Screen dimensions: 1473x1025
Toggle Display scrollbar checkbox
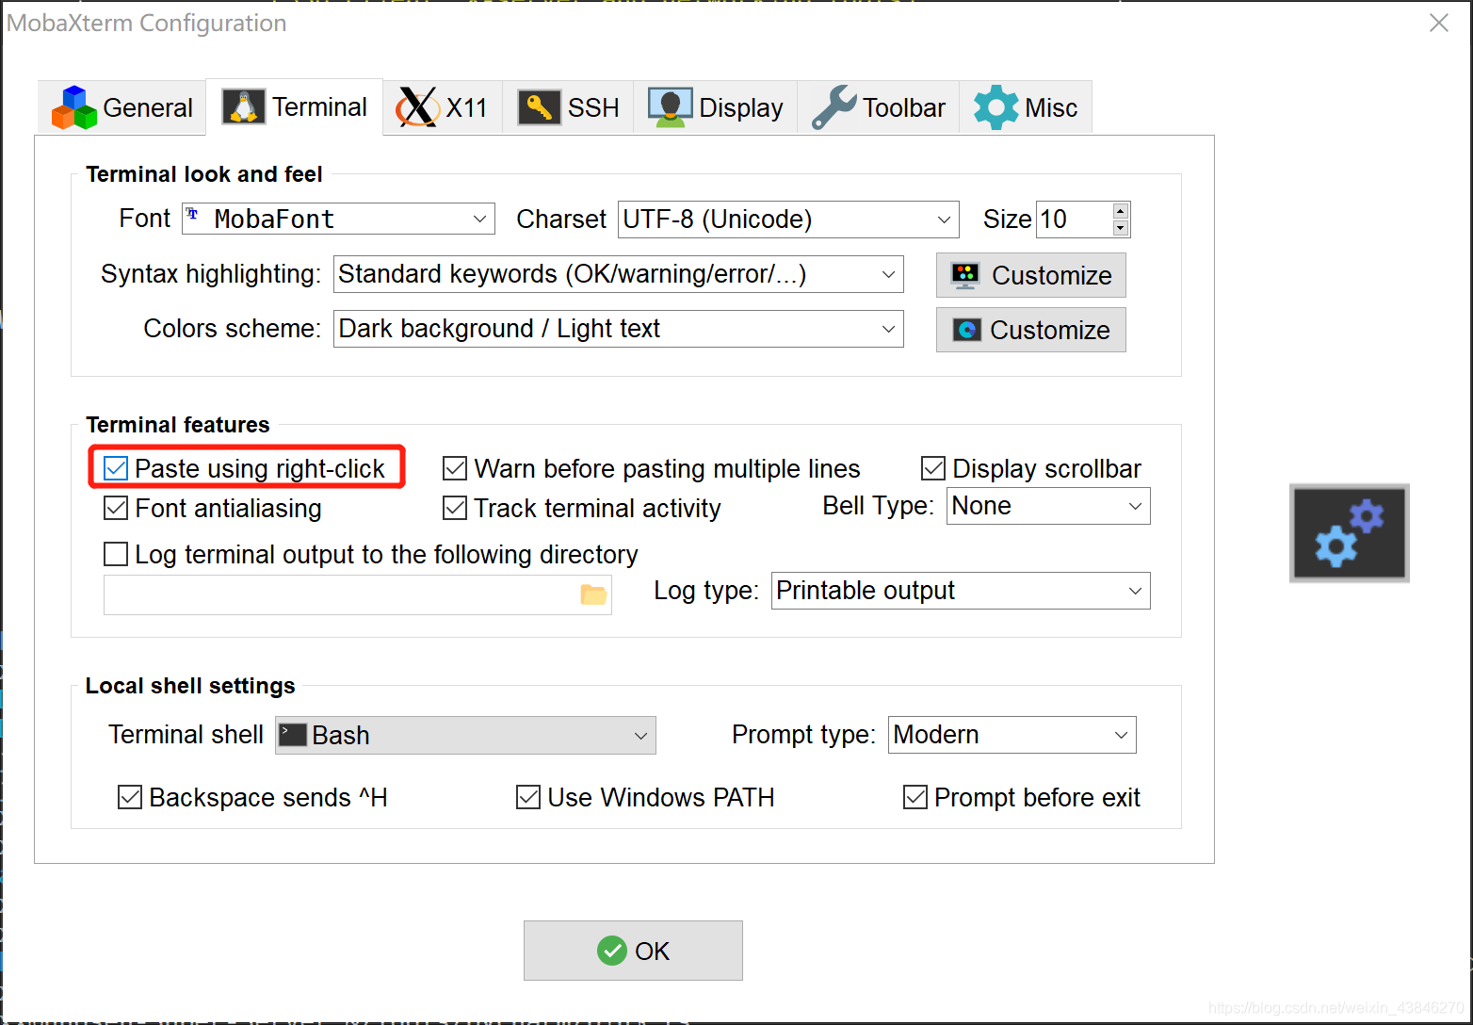tap(933, 468)
